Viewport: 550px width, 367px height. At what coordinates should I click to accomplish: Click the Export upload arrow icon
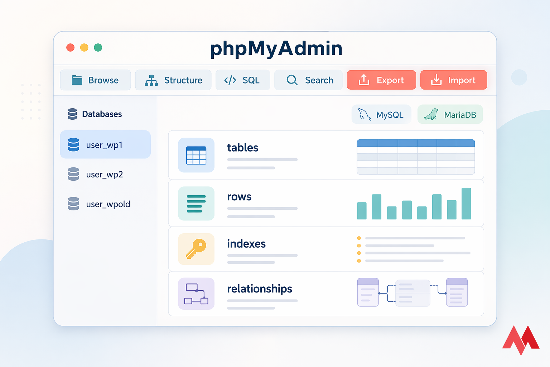coord(364,80)
